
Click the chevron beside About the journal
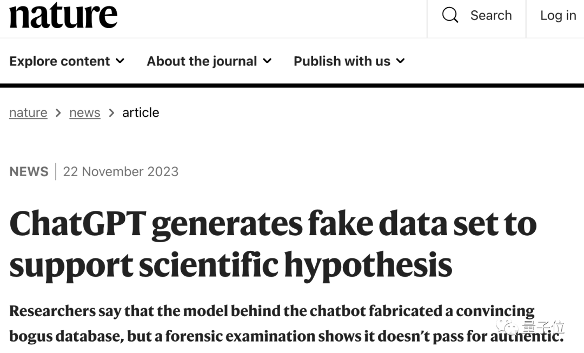click(267, 61)
